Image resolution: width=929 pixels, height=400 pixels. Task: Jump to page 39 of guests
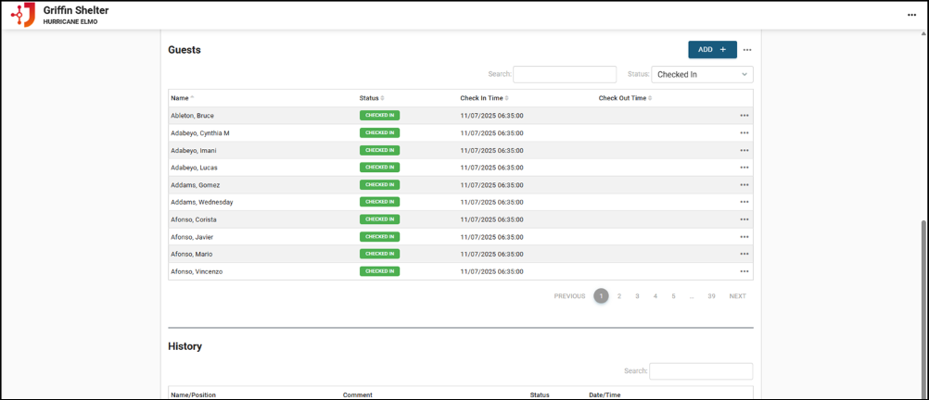click(x=711, y=296)
